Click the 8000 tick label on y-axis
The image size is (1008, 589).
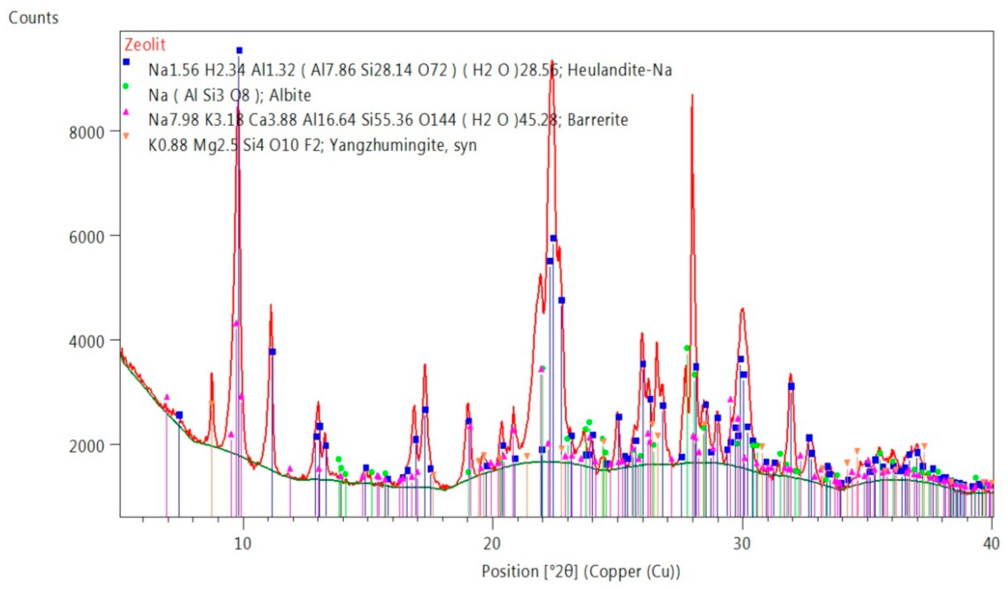(x=87, y=133)
